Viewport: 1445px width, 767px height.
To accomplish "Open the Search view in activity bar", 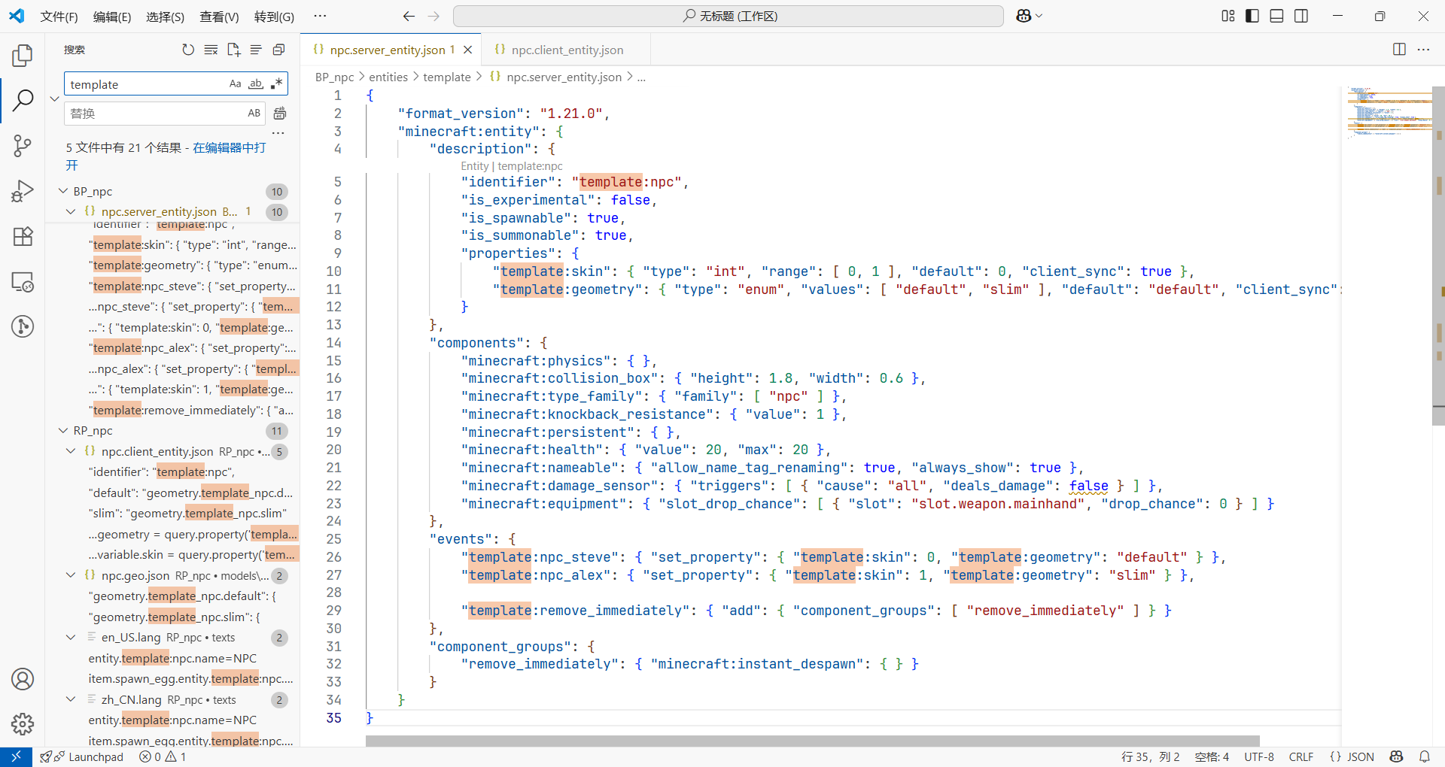I will pos(23,100).
